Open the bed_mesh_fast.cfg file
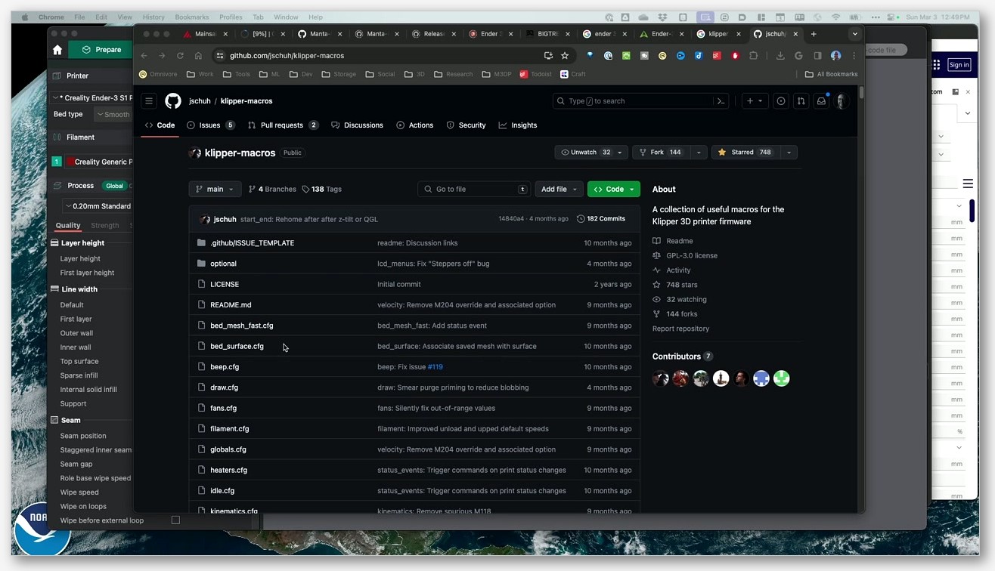995x571 pixels. (x=242, y=326)
